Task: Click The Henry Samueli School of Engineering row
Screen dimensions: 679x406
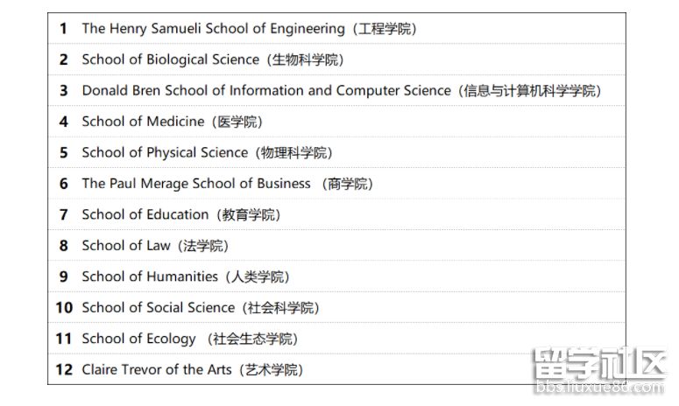Action: 336,29
